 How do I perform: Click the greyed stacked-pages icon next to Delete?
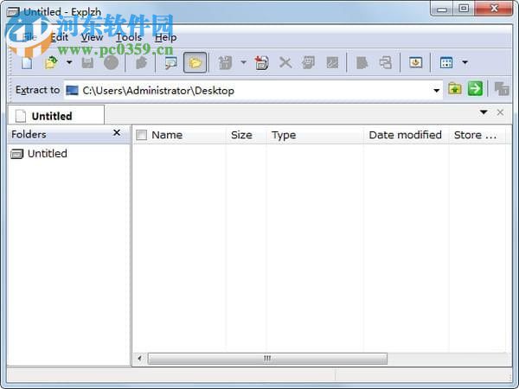[309, 62]
